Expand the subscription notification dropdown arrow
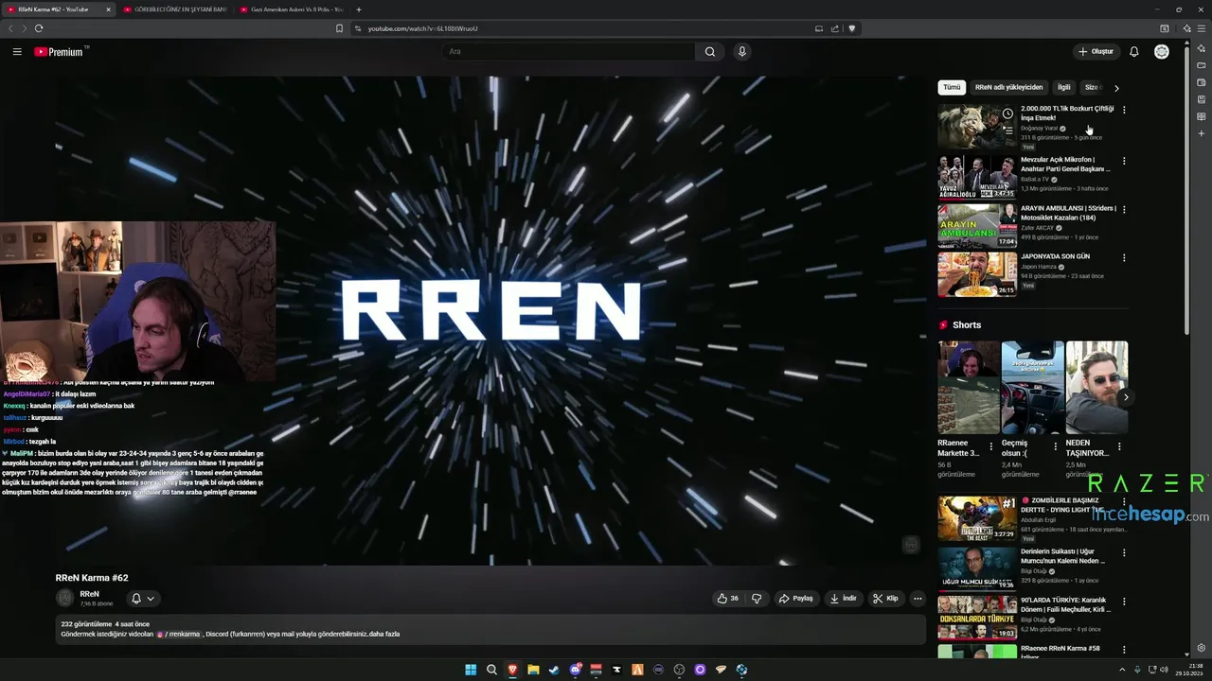Screen dimensions: 1212x681 (151, 599)
